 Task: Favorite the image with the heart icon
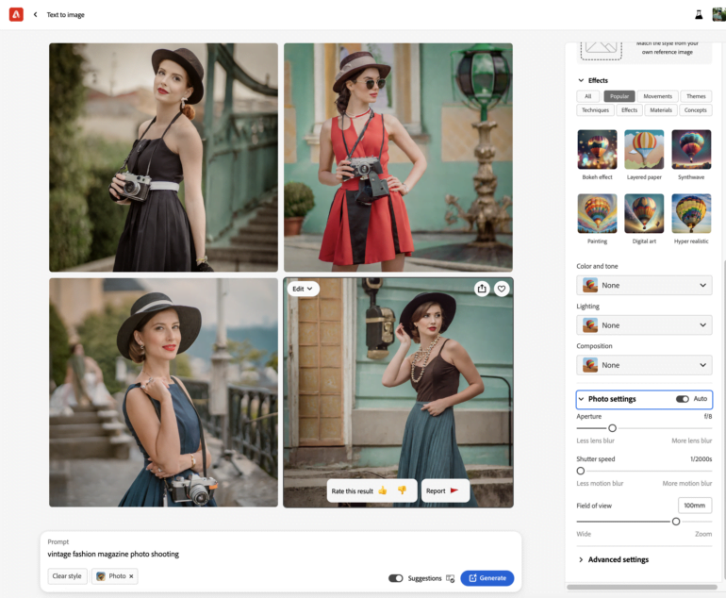click(x=502, y=289)
